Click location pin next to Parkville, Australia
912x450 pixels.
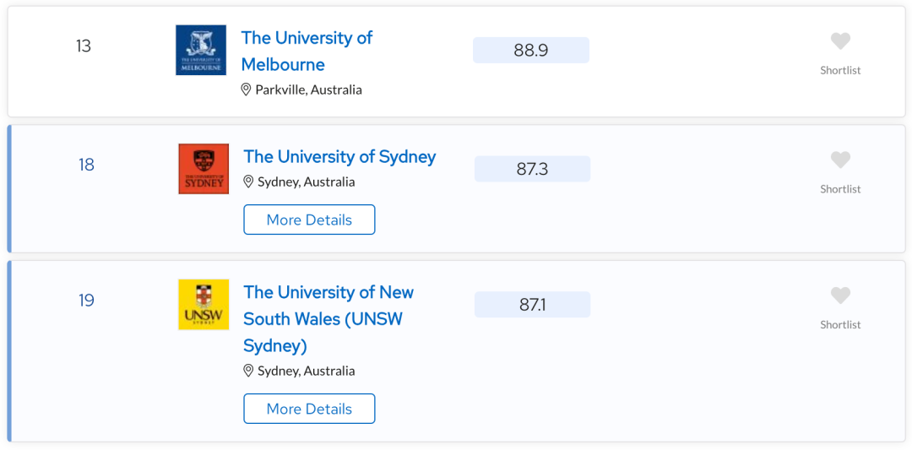pos(246,89)
